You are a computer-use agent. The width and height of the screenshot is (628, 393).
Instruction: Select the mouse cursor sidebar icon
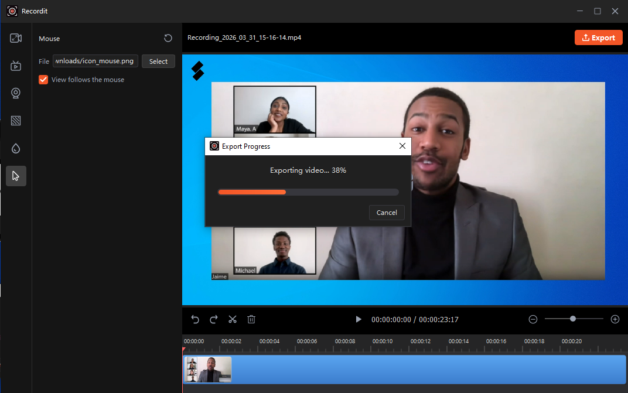pos(16,176)
